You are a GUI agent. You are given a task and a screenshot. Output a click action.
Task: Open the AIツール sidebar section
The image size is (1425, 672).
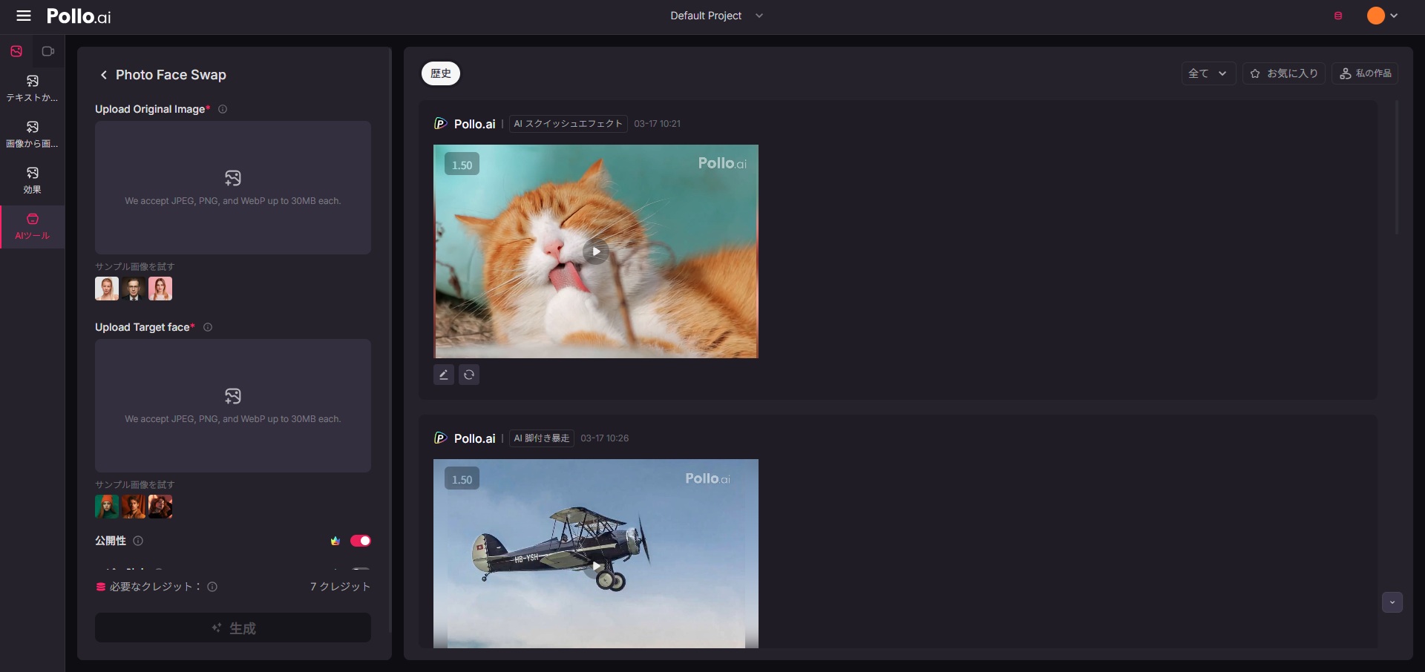coord(32,226)
